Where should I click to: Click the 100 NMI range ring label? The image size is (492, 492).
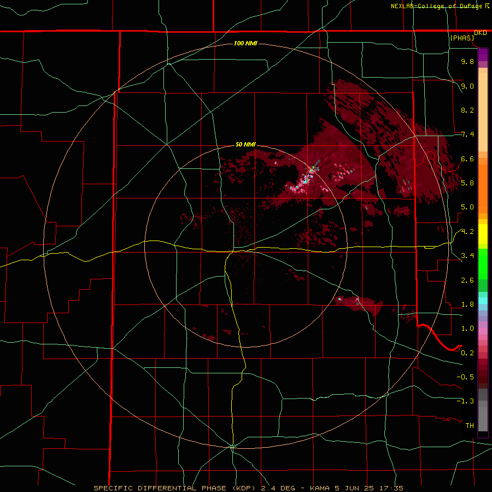coord(245,43)
